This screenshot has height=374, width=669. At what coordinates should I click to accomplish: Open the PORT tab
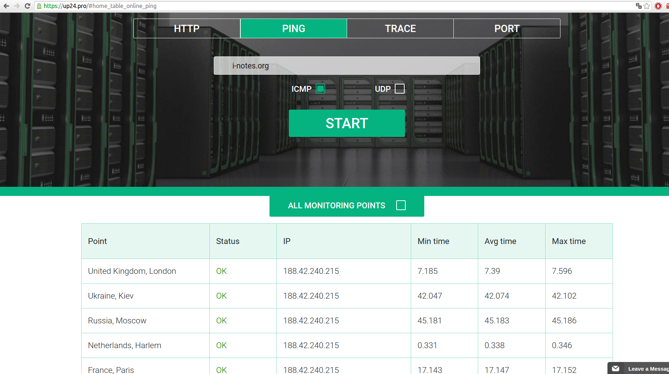tap(507, 28)
